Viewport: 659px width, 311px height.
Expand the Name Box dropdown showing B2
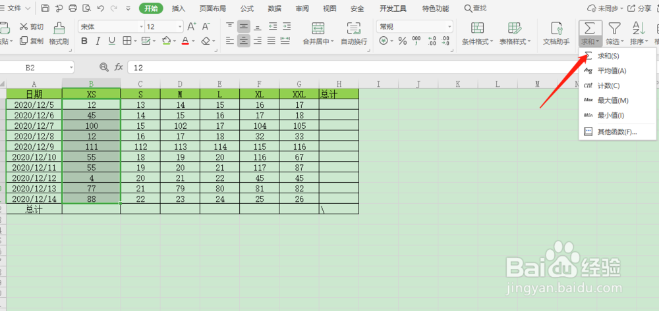71,67
